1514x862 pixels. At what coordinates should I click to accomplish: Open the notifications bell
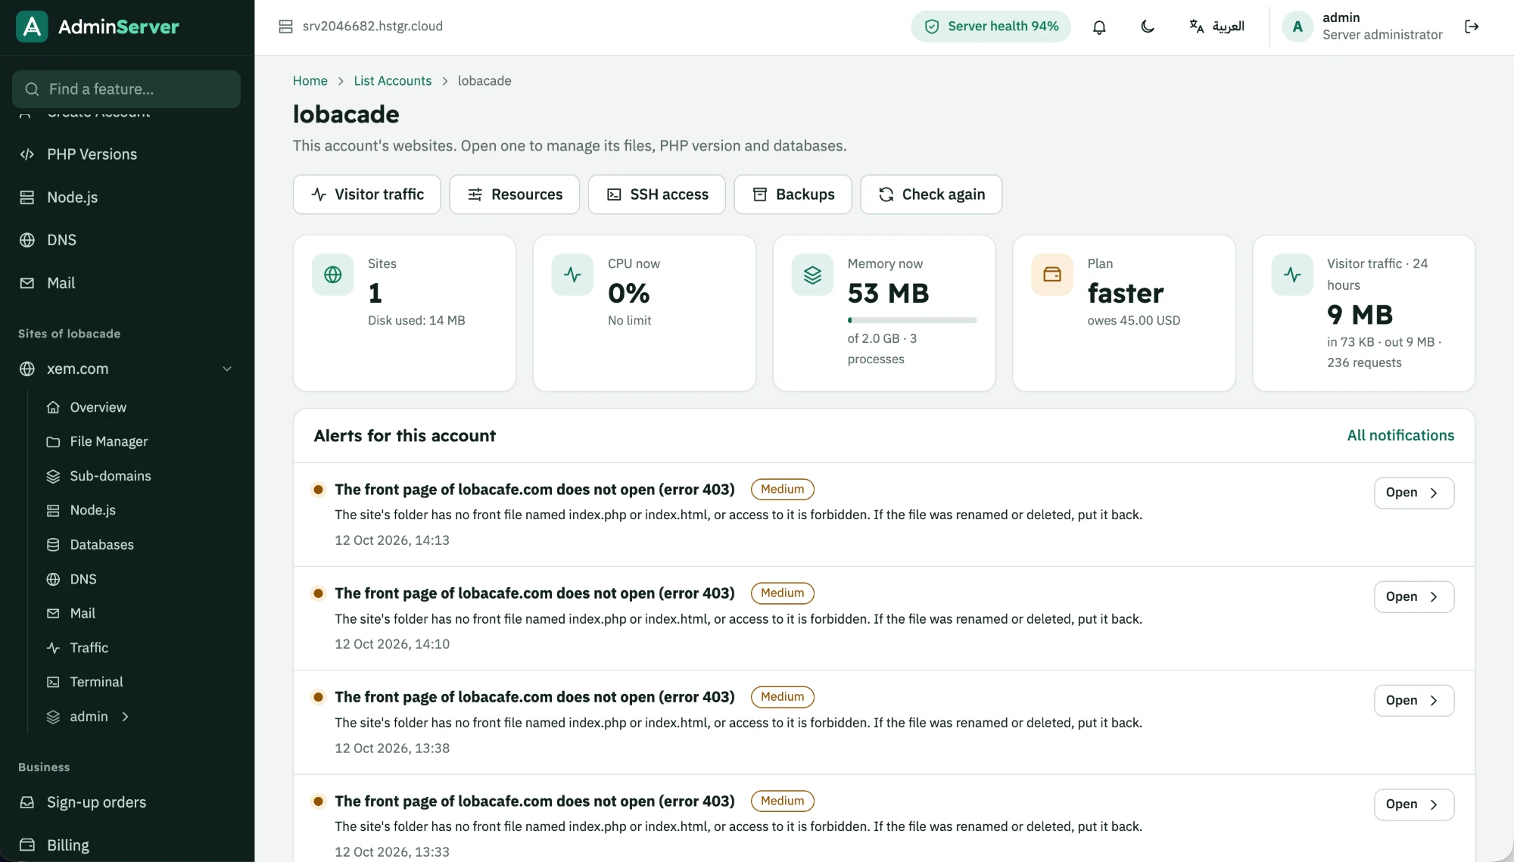(1099, 27)
